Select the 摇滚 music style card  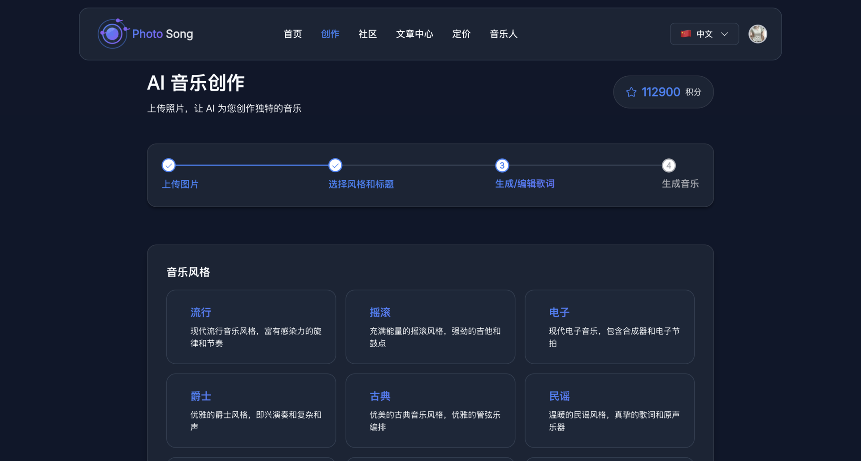click(430, 326)
